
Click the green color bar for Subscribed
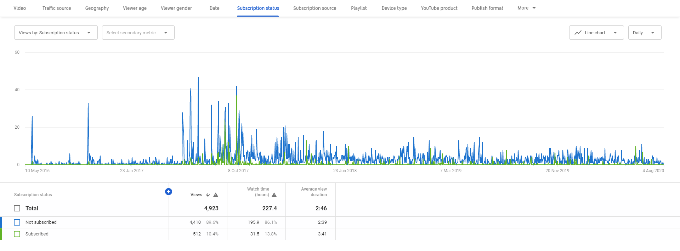1,234
